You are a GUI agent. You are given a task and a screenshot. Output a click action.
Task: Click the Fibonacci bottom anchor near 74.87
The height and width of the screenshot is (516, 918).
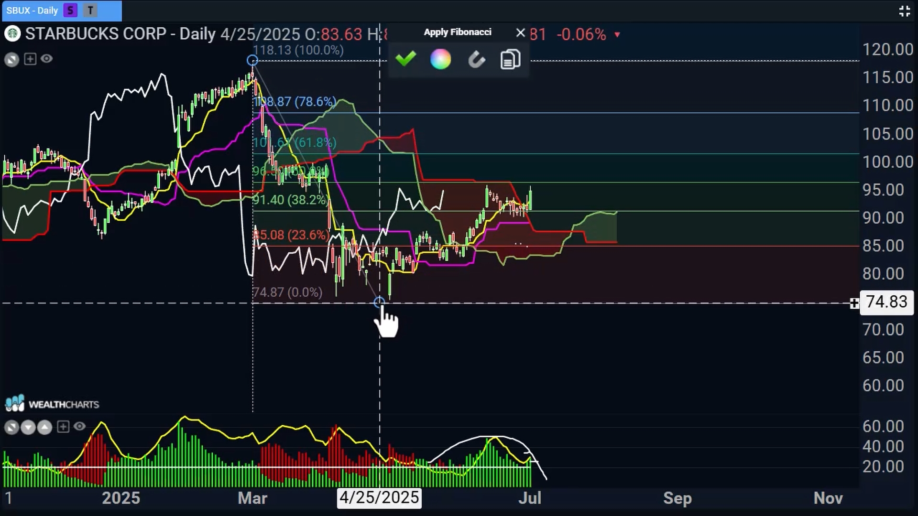click(379, 302)
